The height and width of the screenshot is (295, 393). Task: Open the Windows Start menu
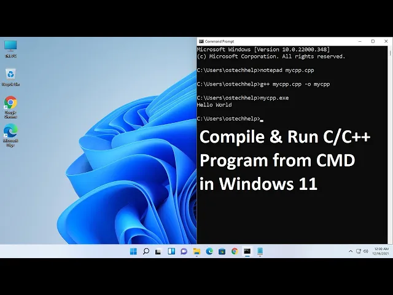pos(133,251)
